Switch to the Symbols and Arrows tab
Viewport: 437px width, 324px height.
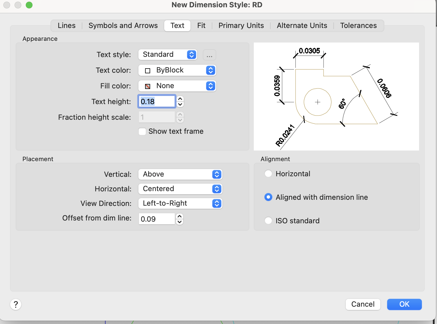tap(123, 26)
